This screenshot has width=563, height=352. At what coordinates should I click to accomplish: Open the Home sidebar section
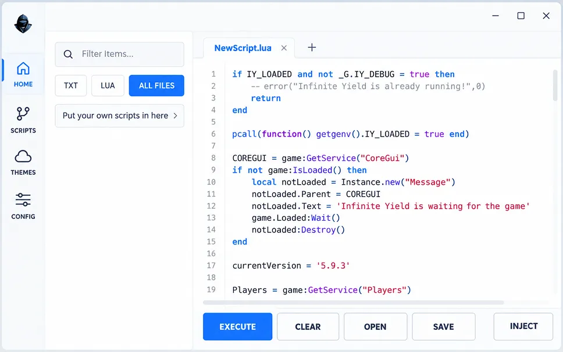point(23,74)
